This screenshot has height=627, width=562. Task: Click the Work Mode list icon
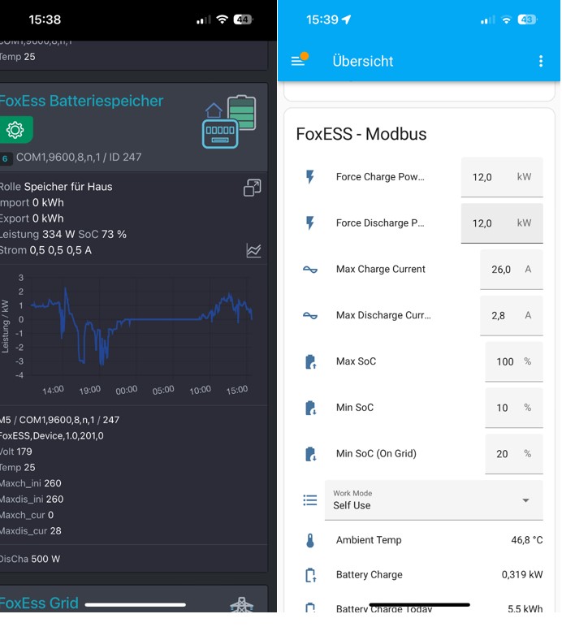coord(309,500)
